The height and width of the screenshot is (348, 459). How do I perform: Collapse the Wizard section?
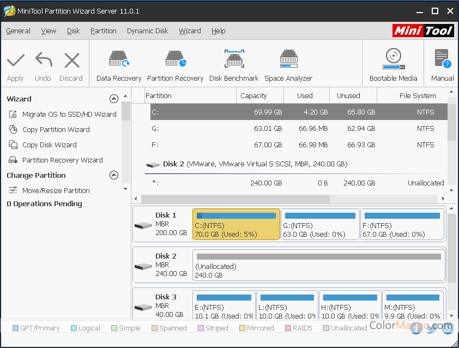[113, 99]
